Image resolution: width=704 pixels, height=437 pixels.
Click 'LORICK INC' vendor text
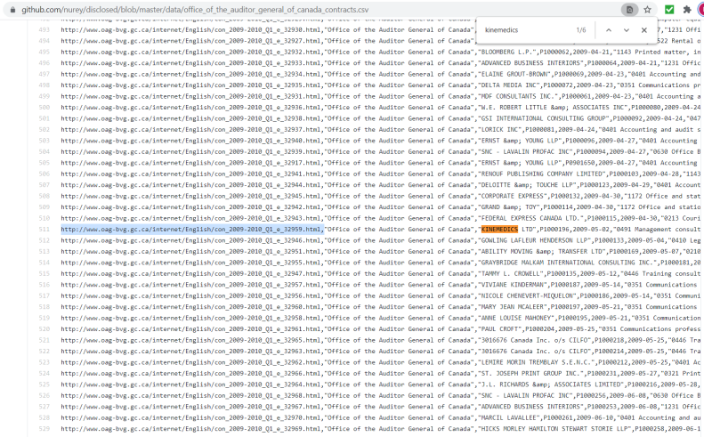(x=499, y=129)
